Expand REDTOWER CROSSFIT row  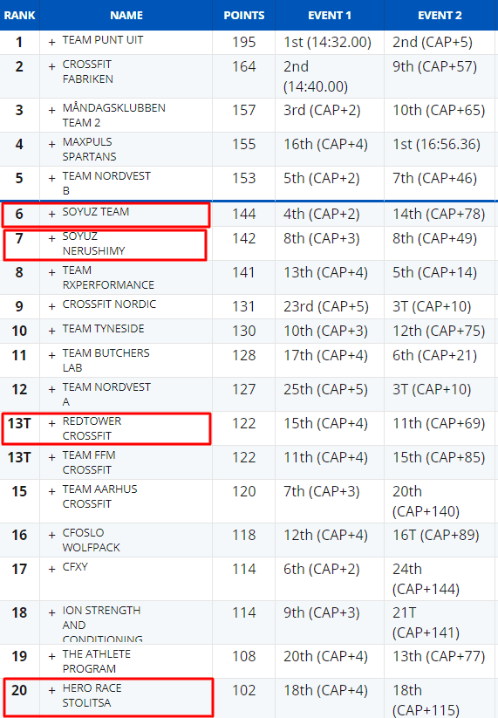[51, 423]
